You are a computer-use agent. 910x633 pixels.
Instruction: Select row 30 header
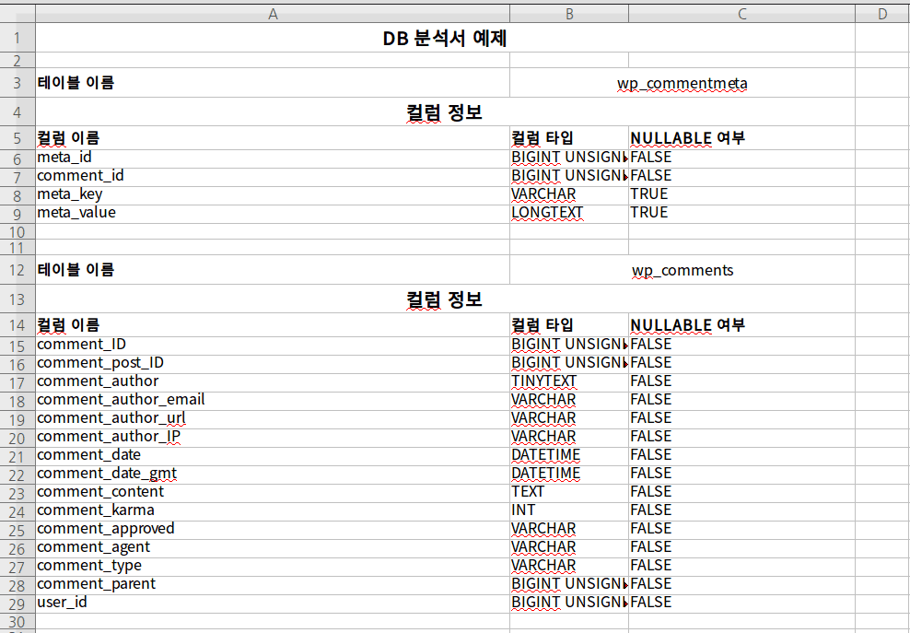[x=17, y=622]
